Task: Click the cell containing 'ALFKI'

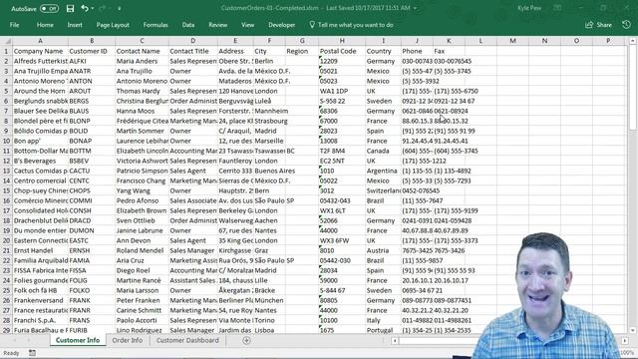Action: tap(92, 61)
